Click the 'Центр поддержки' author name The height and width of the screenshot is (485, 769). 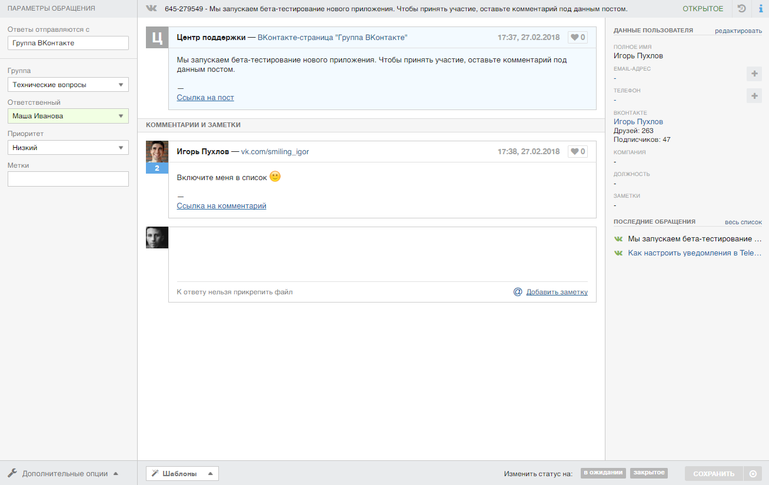point(211,38)
